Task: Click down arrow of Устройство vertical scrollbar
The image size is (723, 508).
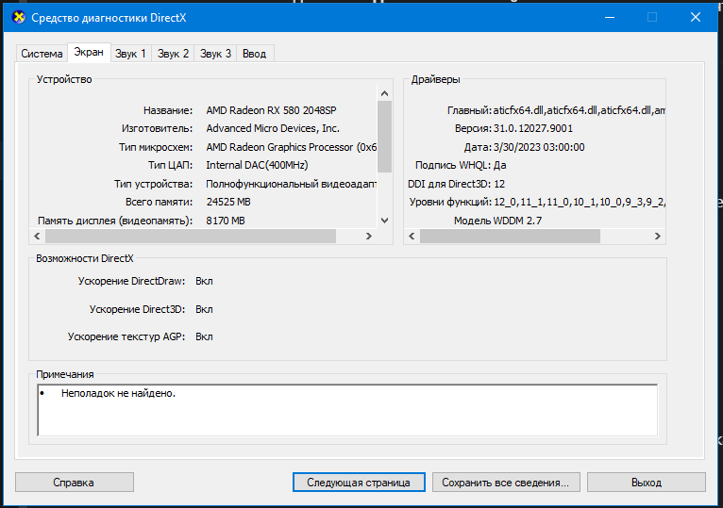Action: coord(384,220)
